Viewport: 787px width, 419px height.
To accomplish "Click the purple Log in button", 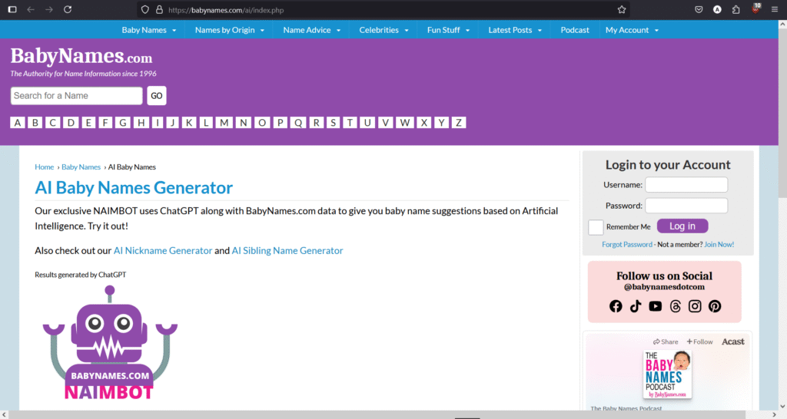I will [682, 226].
